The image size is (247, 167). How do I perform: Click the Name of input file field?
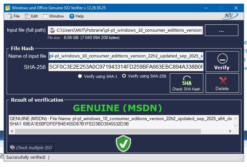126,56
